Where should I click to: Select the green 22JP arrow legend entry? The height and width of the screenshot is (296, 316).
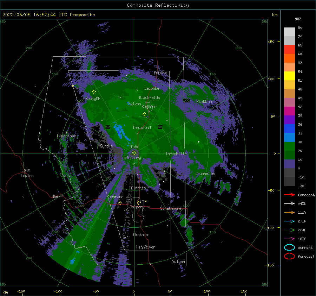point(289,230)
